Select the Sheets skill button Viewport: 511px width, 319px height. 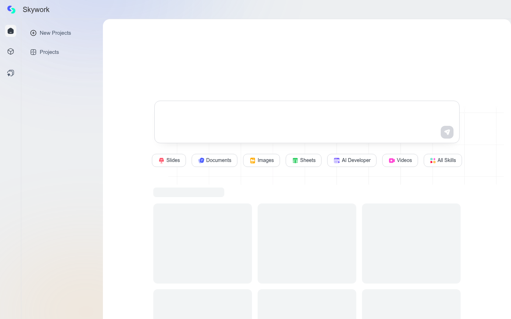pyautogui.click(x=303, y=160)
